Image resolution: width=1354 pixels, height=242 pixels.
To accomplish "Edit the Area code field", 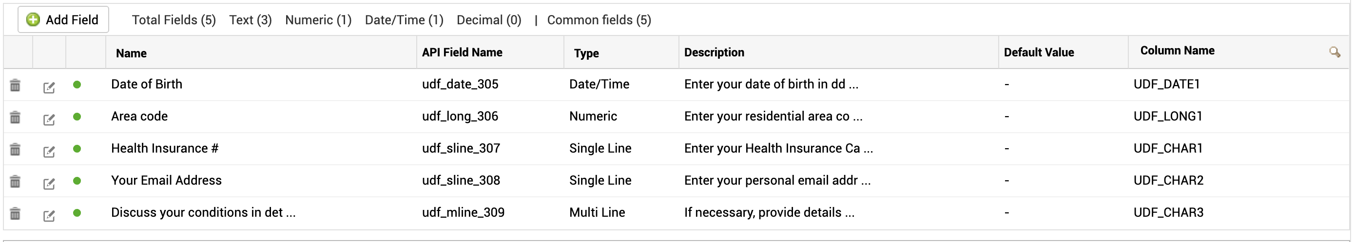I will pos(49,120).
